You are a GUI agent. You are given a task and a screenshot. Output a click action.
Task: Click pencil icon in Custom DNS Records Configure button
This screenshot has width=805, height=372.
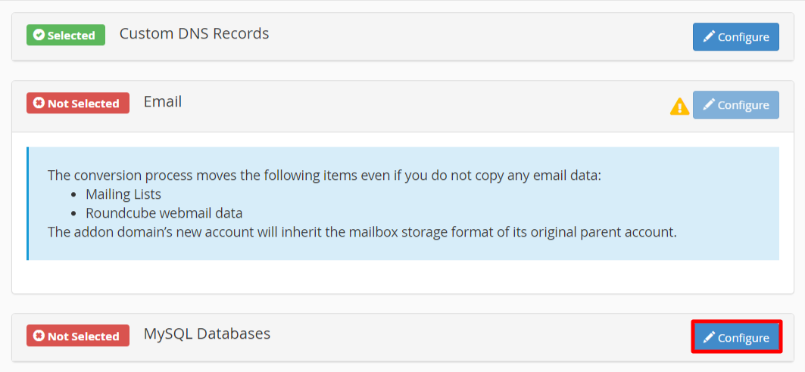point(709,36)
